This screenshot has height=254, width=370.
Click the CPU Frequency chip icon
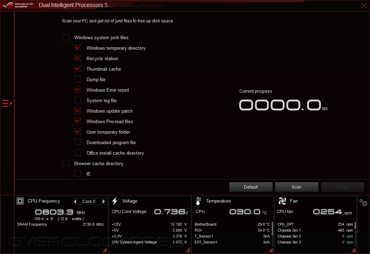point(20,201)
